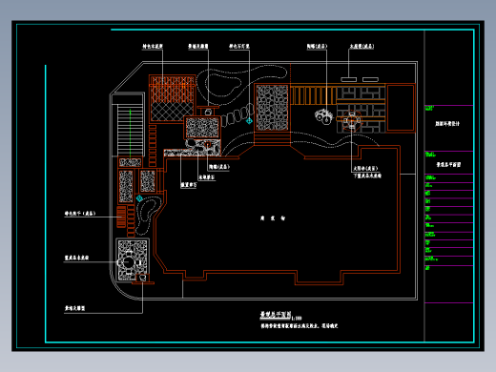Click the three-character label inside the building outline
The width and height of the screenshot is (496, 372).
pos(273,218)
